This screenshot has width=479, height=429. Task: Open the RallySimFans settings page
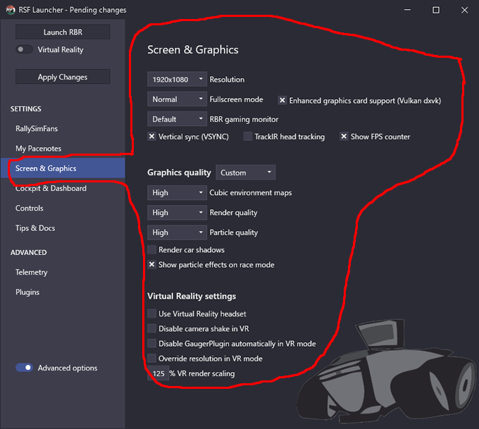click(37, 129)
